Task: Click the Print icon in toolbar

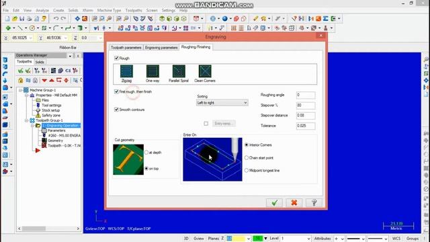Action: (x=30, y=19)
